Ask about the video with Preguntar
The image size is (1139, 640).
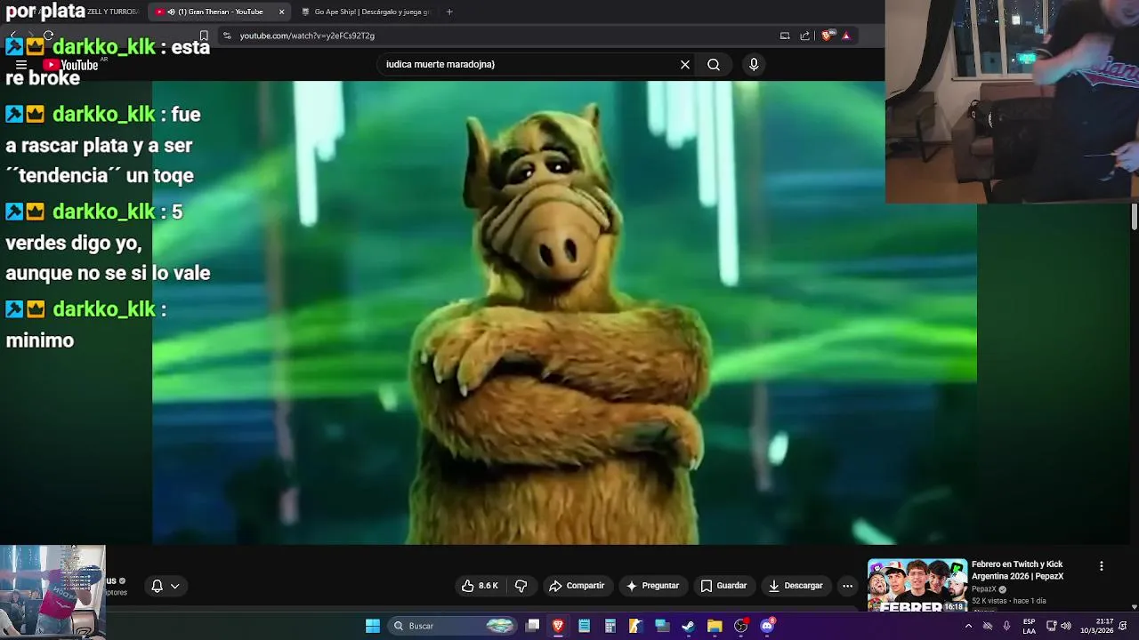[652, 586]
